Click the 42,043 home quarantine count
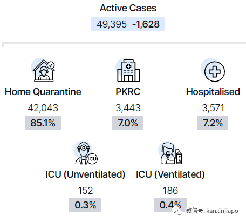 pos(43,108)
